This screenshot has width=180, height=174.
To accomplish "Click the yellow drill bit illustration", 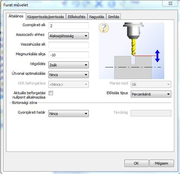I will click(133, 47).
